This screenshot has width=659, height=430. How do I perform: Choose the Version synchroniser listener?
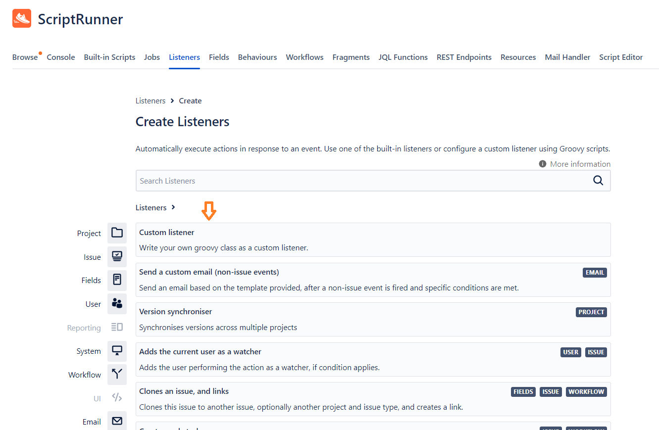(373, 319)
